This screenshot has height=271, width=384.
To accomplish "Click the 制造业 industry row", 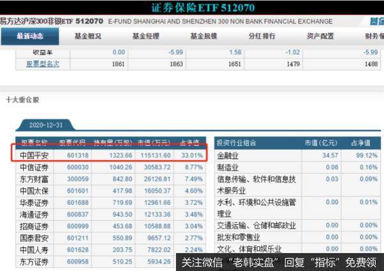I will pyautogui.click(x=298, y=167).
